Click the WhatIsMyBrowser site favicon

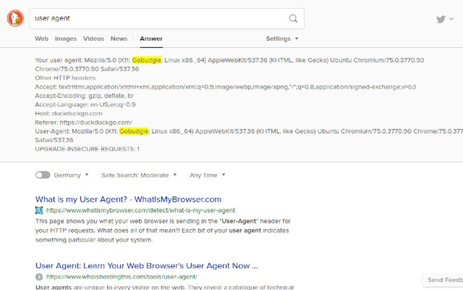click(39, 210)
